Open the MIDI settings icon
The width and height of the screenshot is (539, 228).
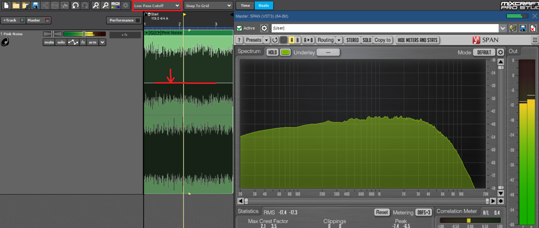[116, 5]
